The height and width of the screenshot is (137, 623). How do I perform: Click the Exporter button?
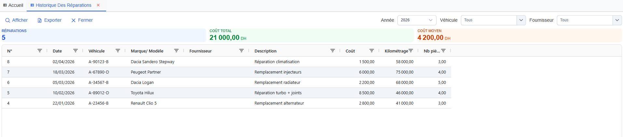[x=49, y=20]
